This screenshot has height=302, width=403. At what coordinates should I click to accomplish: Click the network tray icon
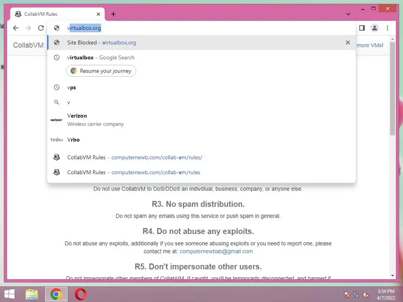point(357,295)
